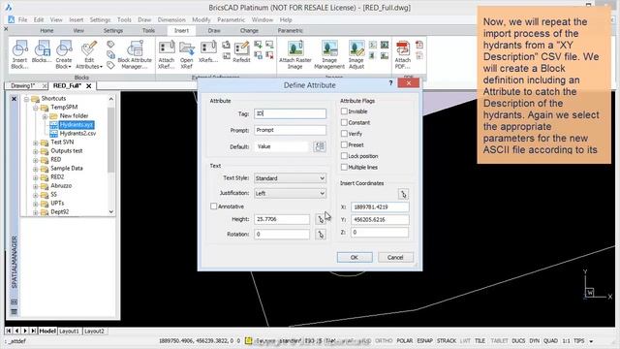Open the File menu
The width and height of the screenshot is (620, 349).
22,19
